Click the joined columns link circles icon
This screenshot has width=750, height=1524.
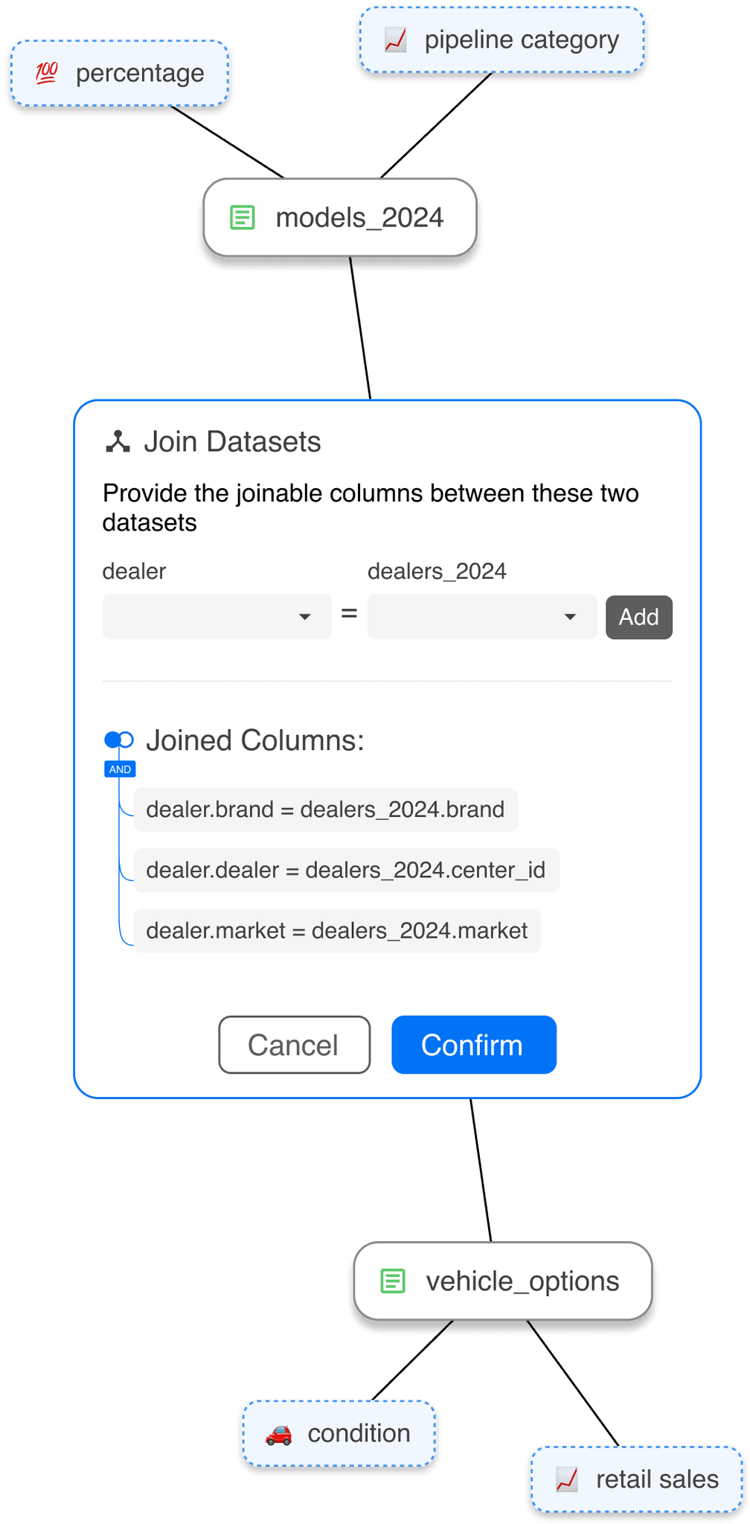(118, 740)
